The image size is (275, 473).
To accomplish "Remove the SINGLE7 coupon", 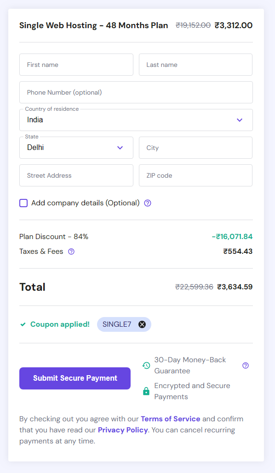I will (x=143, y=324).
